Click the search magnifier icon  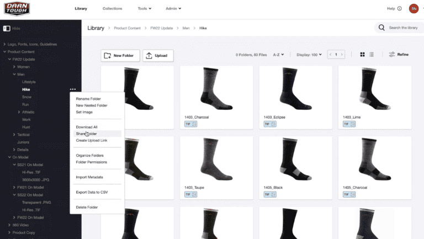pyautogui.click(x=381, y=28)
